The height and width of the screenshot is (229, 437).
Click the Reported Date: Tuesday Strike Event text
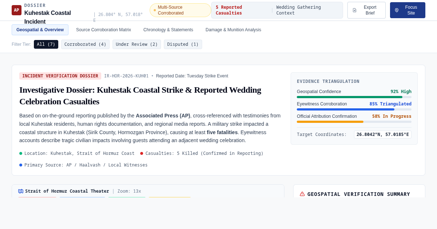[192, 76]
